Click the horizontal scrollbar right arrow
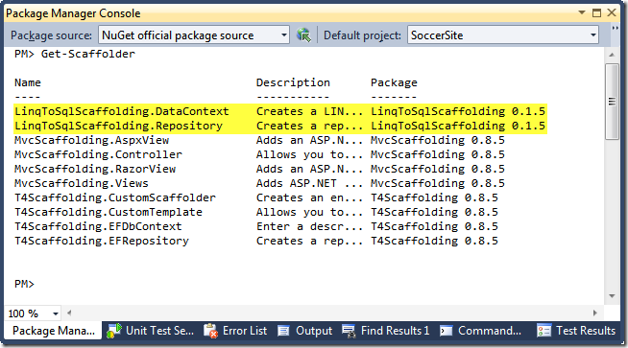Image resolution: width=628 pixels, height=348 pixels. [x=594, y=313]
